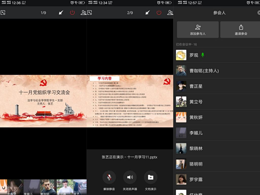Select host 曹珈铭(主持人) in participant list
This screenshot has width=260, height=195.
[204, 71]
